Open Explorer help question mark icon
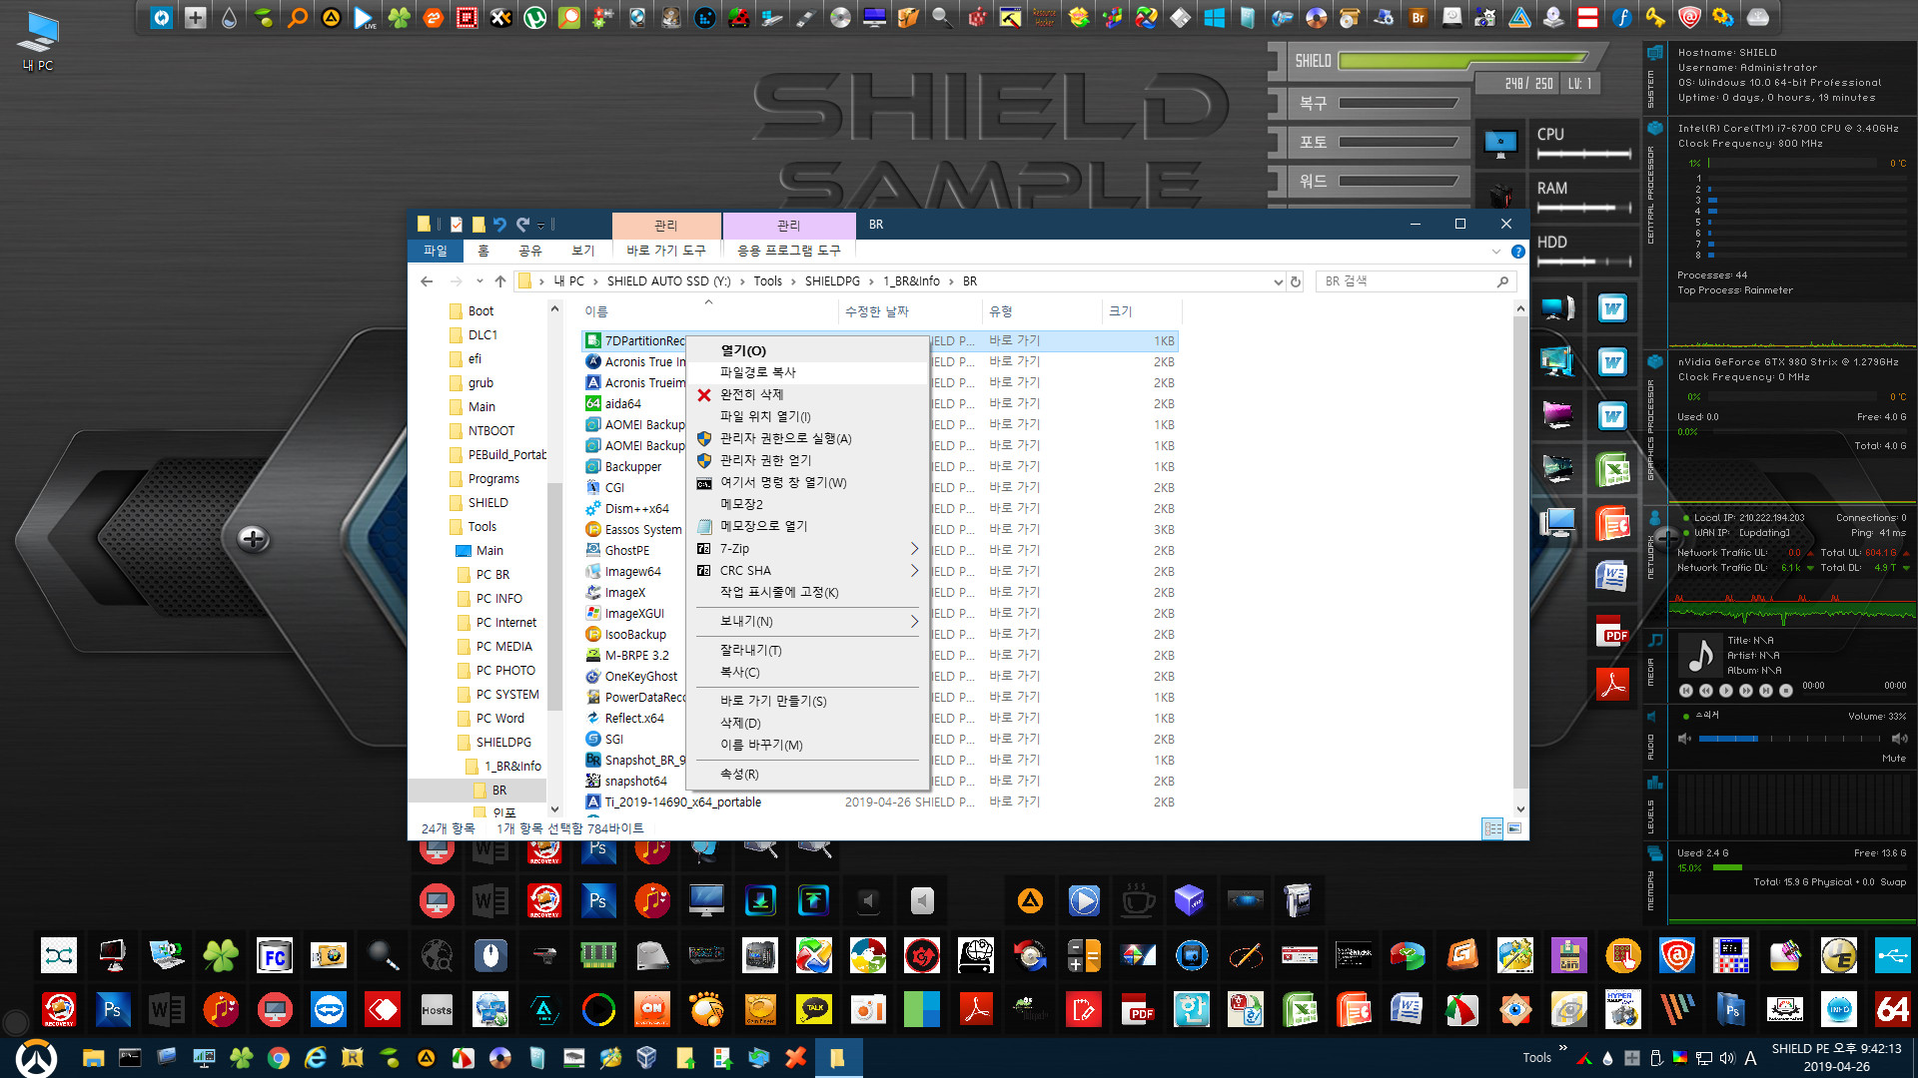This screenshot has height=1078, width=1918. click(1517, 252)
